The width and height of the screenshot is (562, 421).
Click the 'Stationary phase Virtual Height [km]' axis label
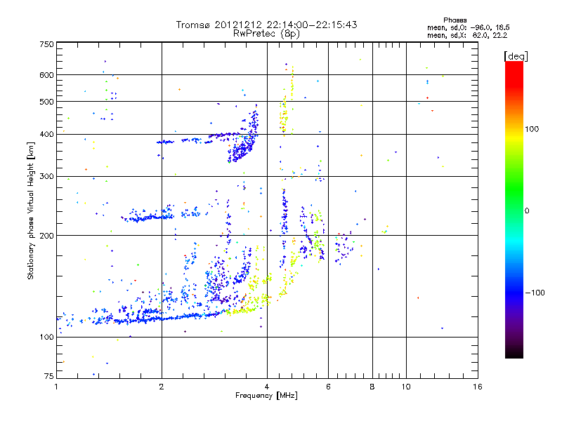pyautogui.click(x=30, y=211)
